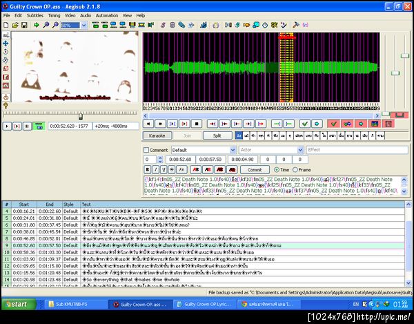Click the audio volume slider thumb

[x=405, y=55]
